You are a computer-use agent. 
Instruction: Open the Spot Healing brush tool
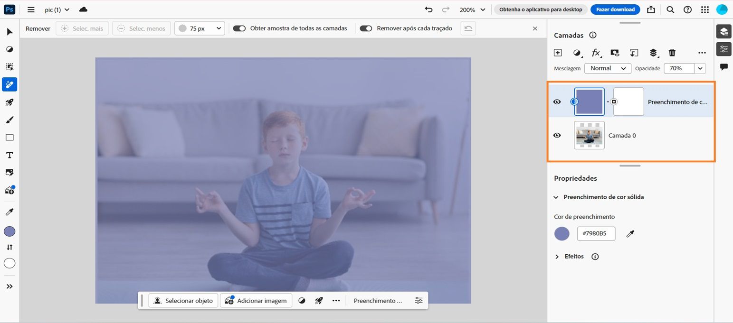point(10,84)
